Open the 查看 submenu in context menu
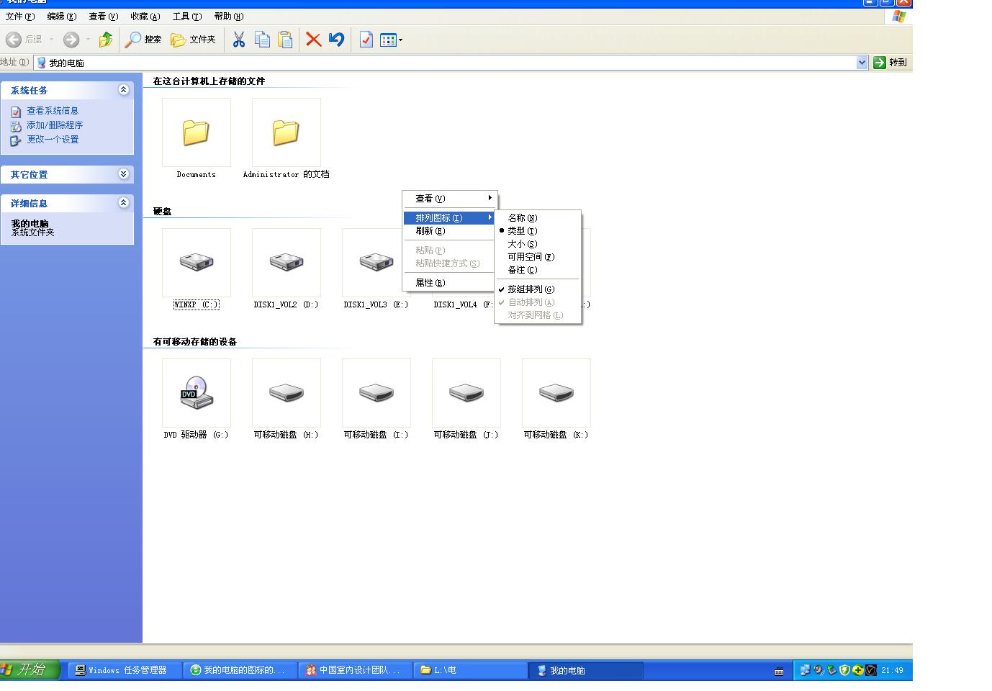Viewport: 992px width, 691px height. [450, 199]
